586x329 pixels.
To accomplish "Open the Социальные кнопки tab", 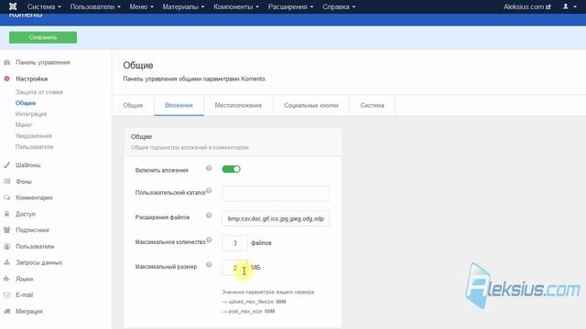I will (x=311, y=105).
